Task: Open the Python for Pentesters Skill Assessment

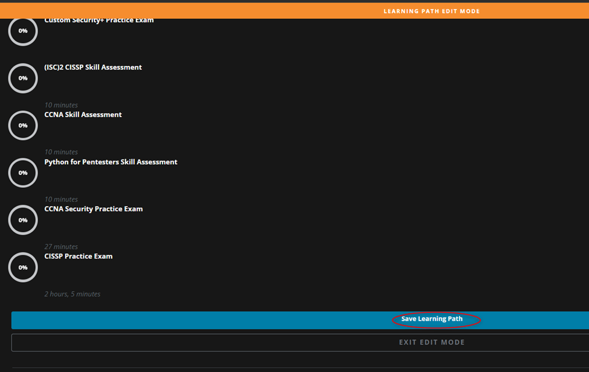Action: tap(111, 161)
